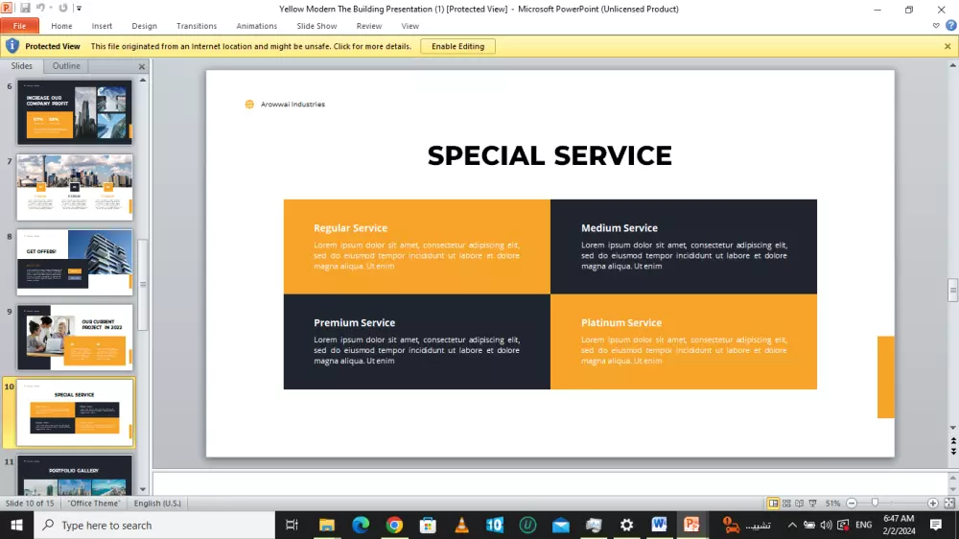The height and width of the screenshot is (539, 959).
Task: Click the SPECIAL SERVICE slide title
Action: (550, 156)
